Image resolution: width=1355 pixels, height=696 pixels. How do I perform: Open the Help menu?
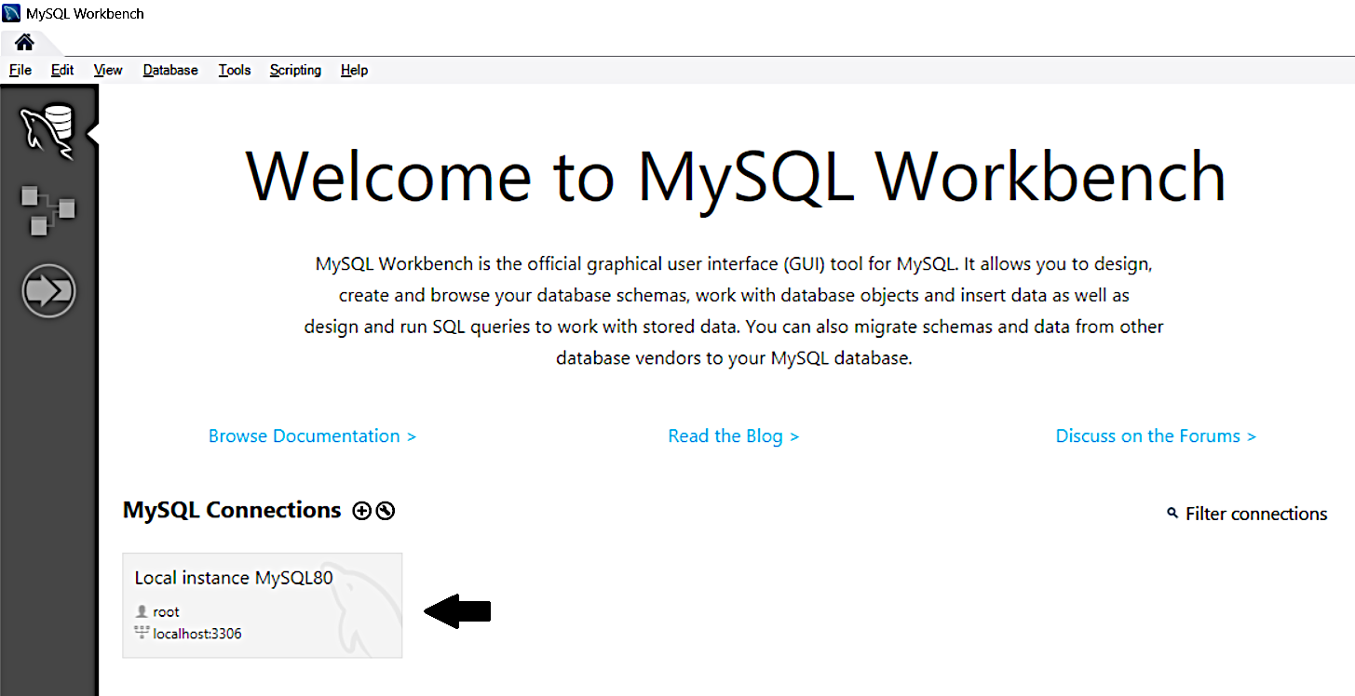point(354,70)
